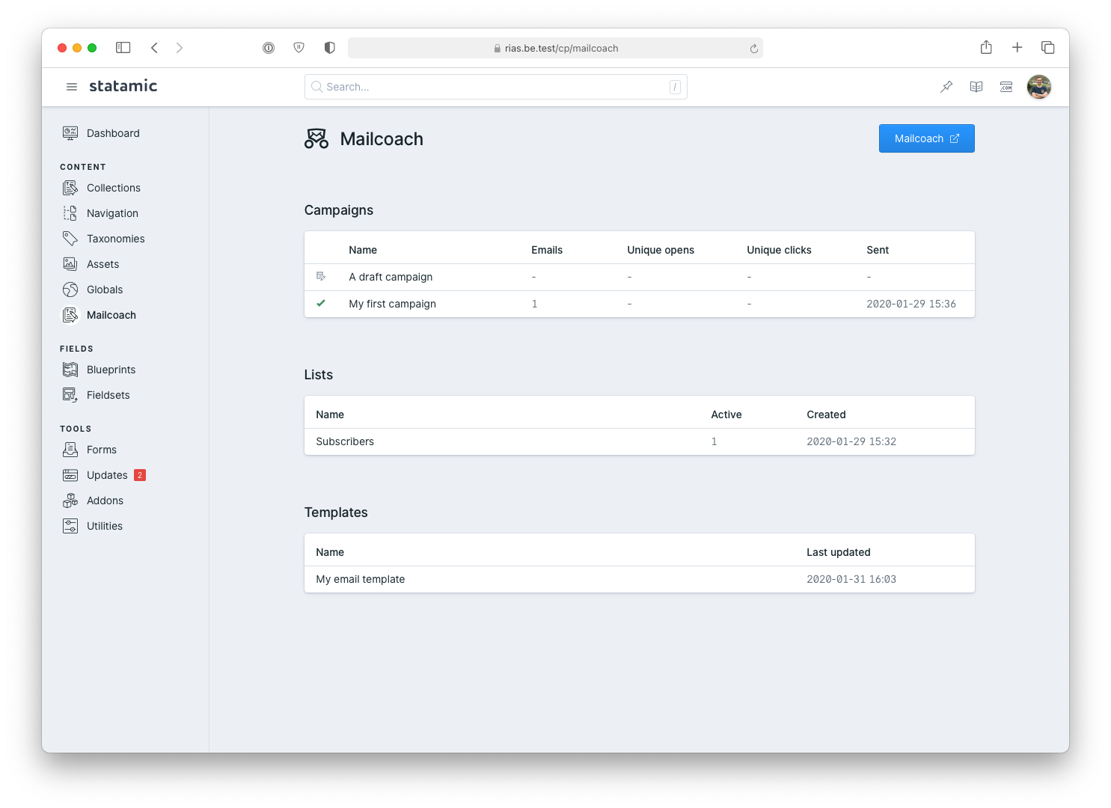The height and width of the screenshot is (808, 1111).
Task: Click Unique clicks column header
Action: coord(779,250)
